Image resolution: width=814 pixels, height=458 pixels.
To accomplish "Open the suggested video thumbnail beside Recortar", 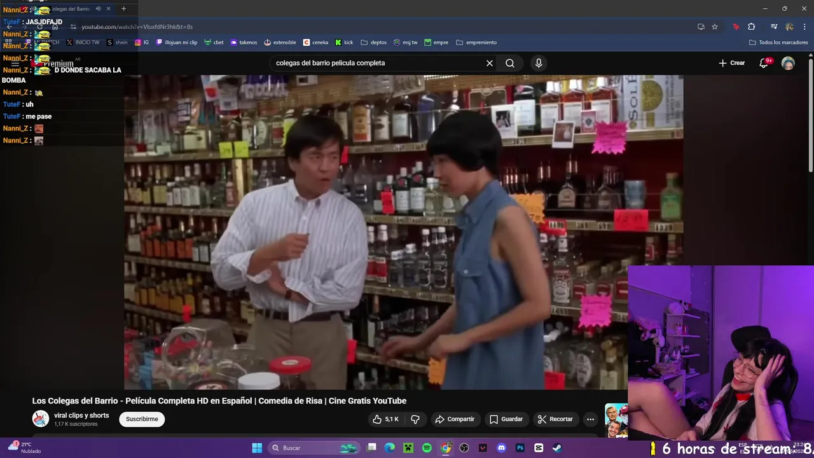I will tap(616, 420).
